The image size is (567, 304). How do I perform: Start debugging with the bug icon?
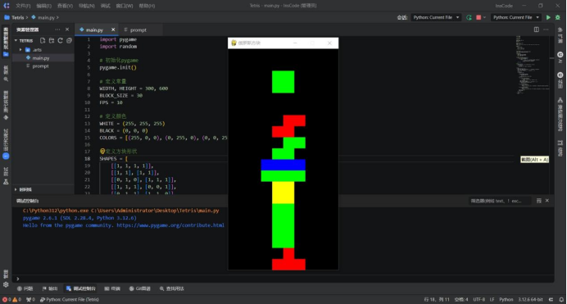coord(558,17)
